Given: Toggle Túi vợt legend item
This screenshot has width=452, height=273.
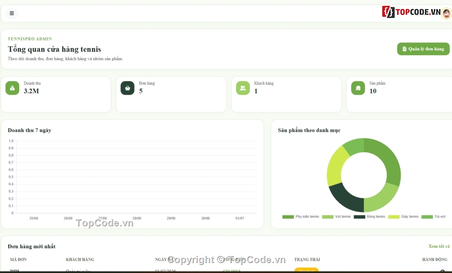Looking at the screenshot, I should pyautogui.click(x=433, y=217).
